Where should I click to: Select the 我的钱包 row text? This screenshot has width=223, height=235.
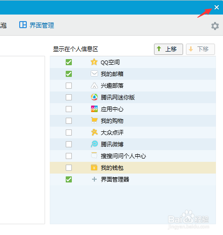(112, 168)
